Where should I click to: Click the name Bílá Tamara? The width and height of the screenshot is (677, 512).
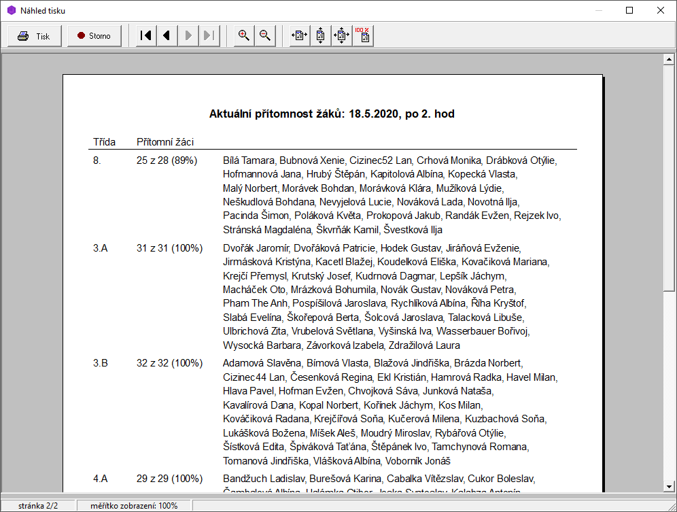(248, 160)
